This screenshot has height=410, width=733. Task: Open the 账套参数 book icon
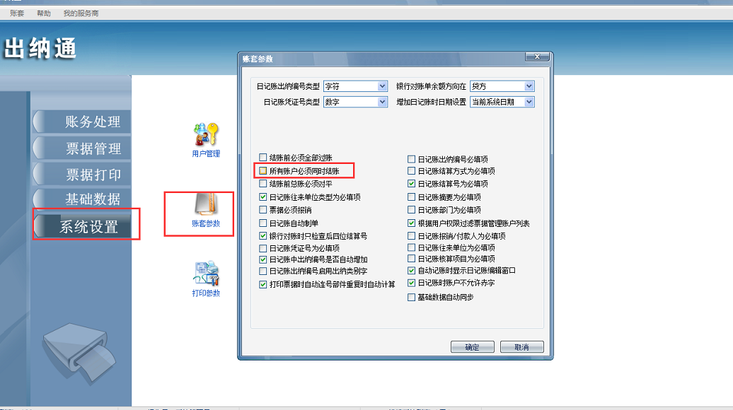206,210
